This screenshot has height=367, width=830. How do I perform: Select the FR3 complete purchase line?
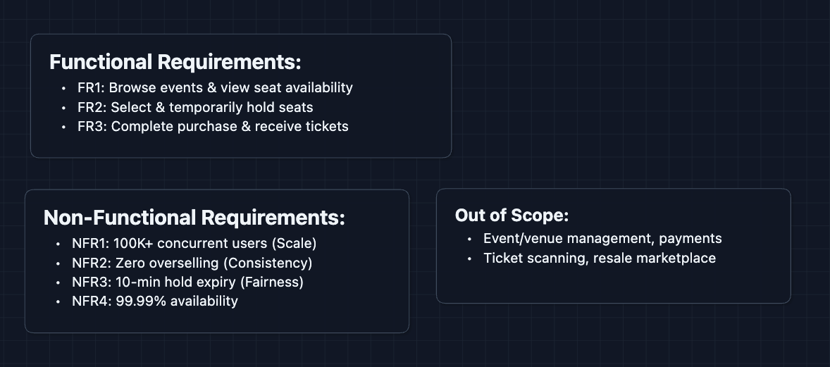(x=213, y=127)
